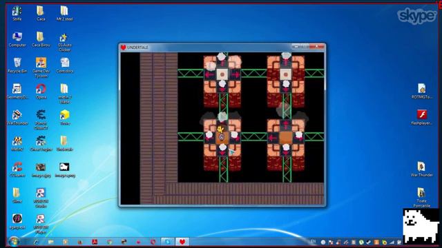
Task: Click the yellow character in the game
Action: coord(220,130)
